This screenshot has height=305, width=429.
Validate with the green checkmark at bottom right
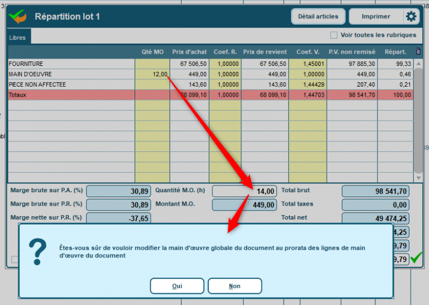[x=416, y=258]
